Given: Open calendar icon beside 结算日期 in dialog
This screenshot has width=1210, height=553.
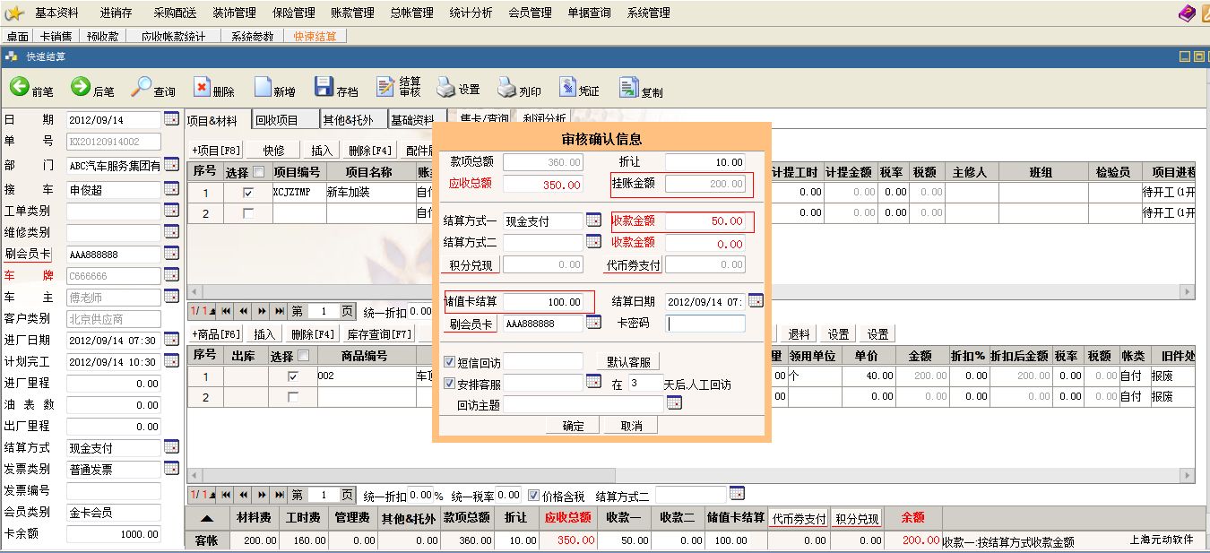Looking at the screenshot, I should point(756,300).
